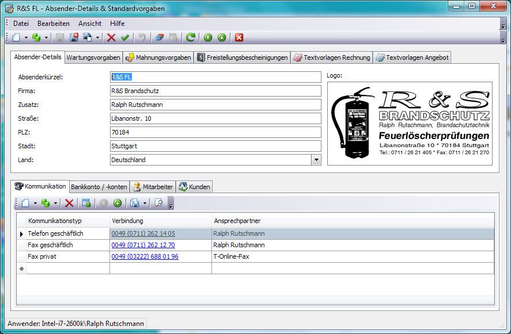Click the green cubes icon in Kommunikation toolbar

pos(46,204)
